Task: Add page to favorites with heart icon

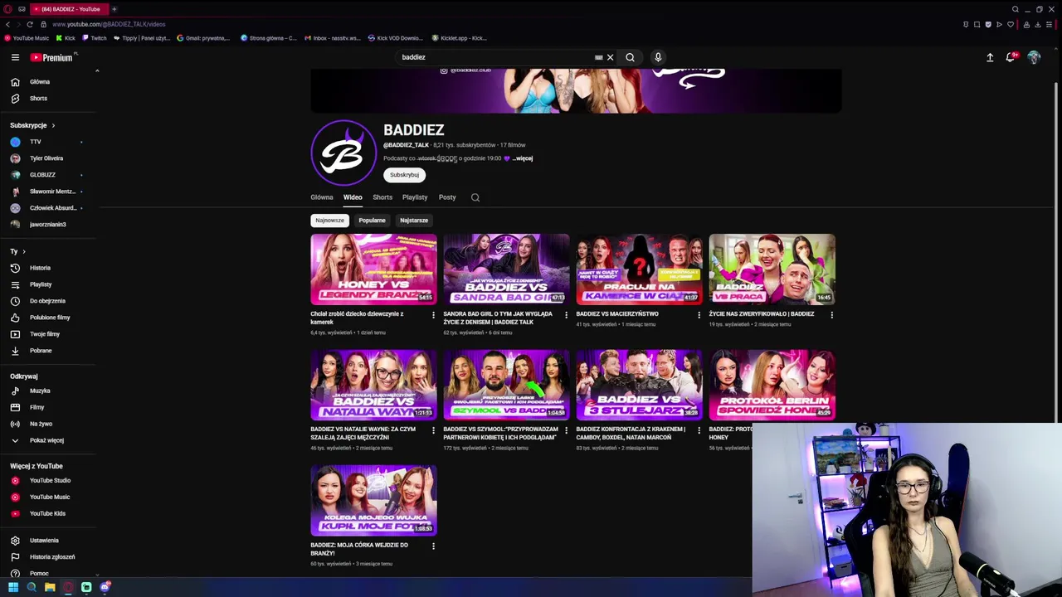Action: click(1010, 24)
